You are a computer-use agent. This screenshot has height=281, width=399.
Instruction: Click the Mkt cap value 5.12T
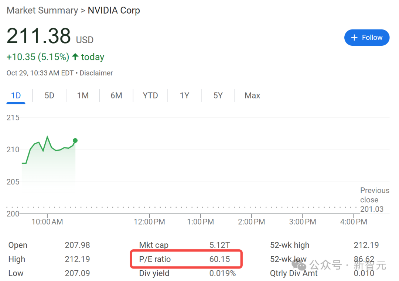[219, 245]
